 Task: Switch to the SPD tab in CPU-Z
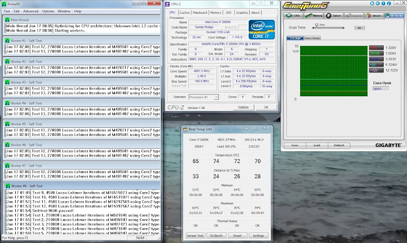click(x=228, y=12)
